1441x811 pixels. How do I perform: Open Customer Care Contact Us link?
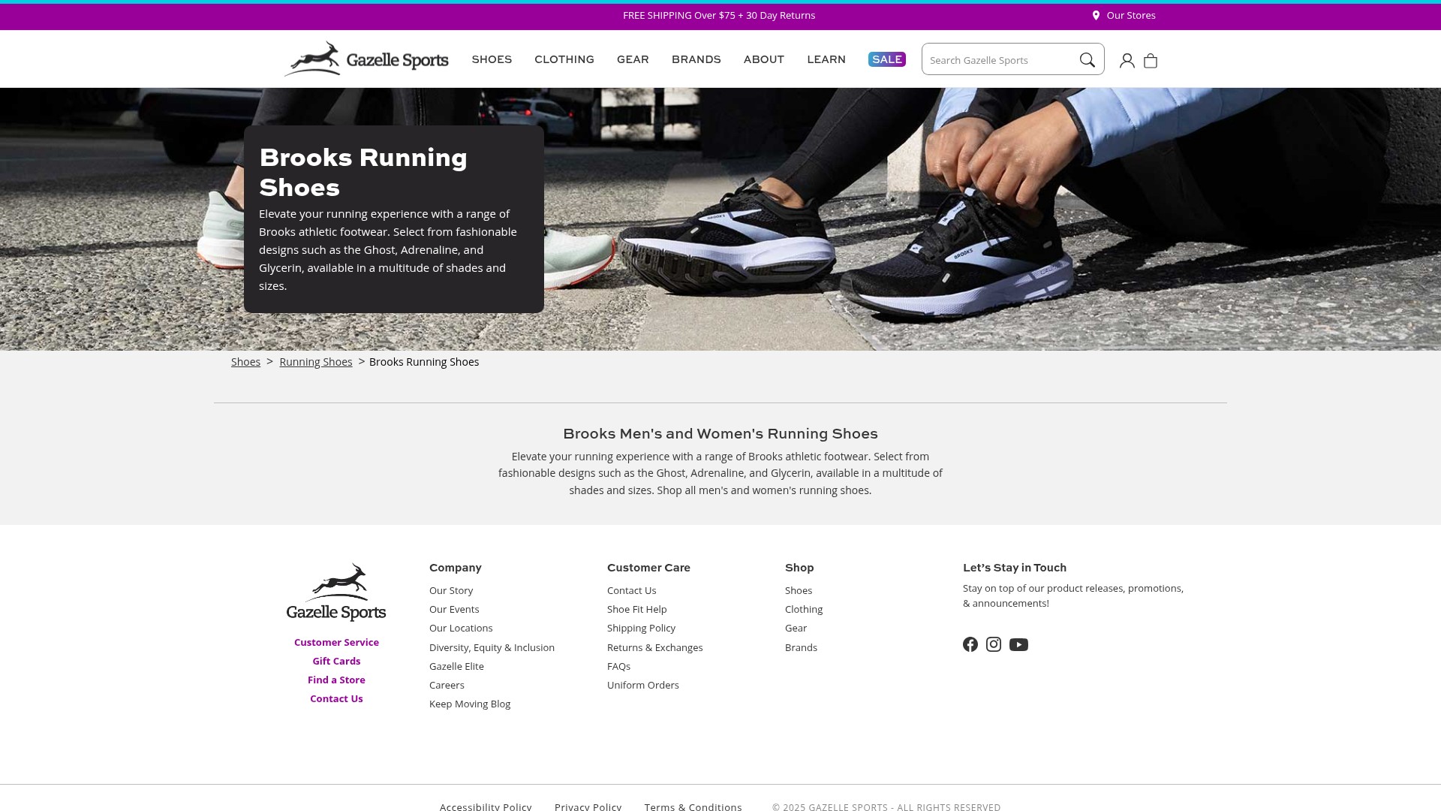631,590
